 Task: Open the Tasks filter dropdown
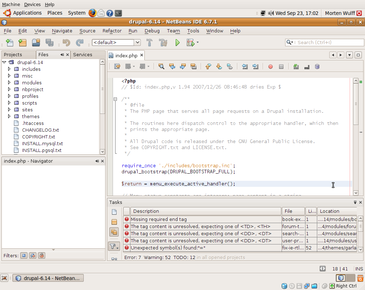click(114, 246)
